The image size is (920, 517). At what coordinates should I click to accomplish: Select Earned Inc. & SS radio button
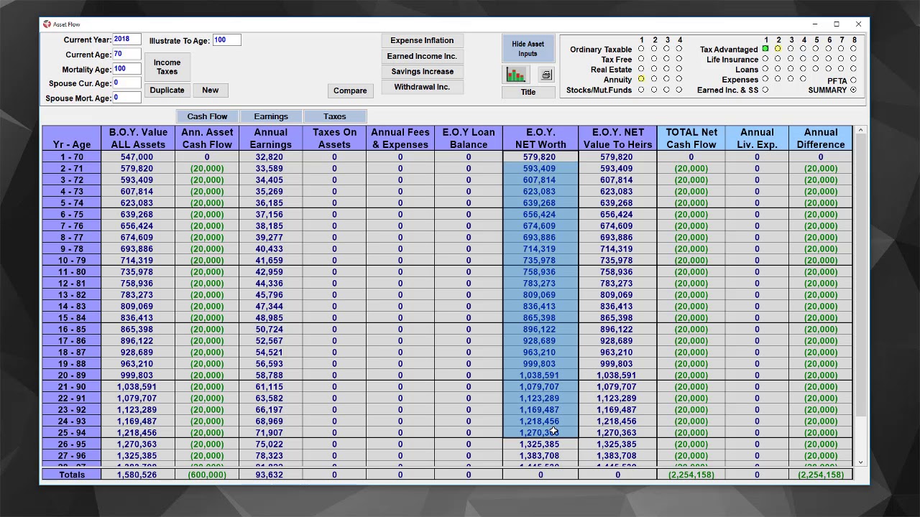tap(765, 90)
